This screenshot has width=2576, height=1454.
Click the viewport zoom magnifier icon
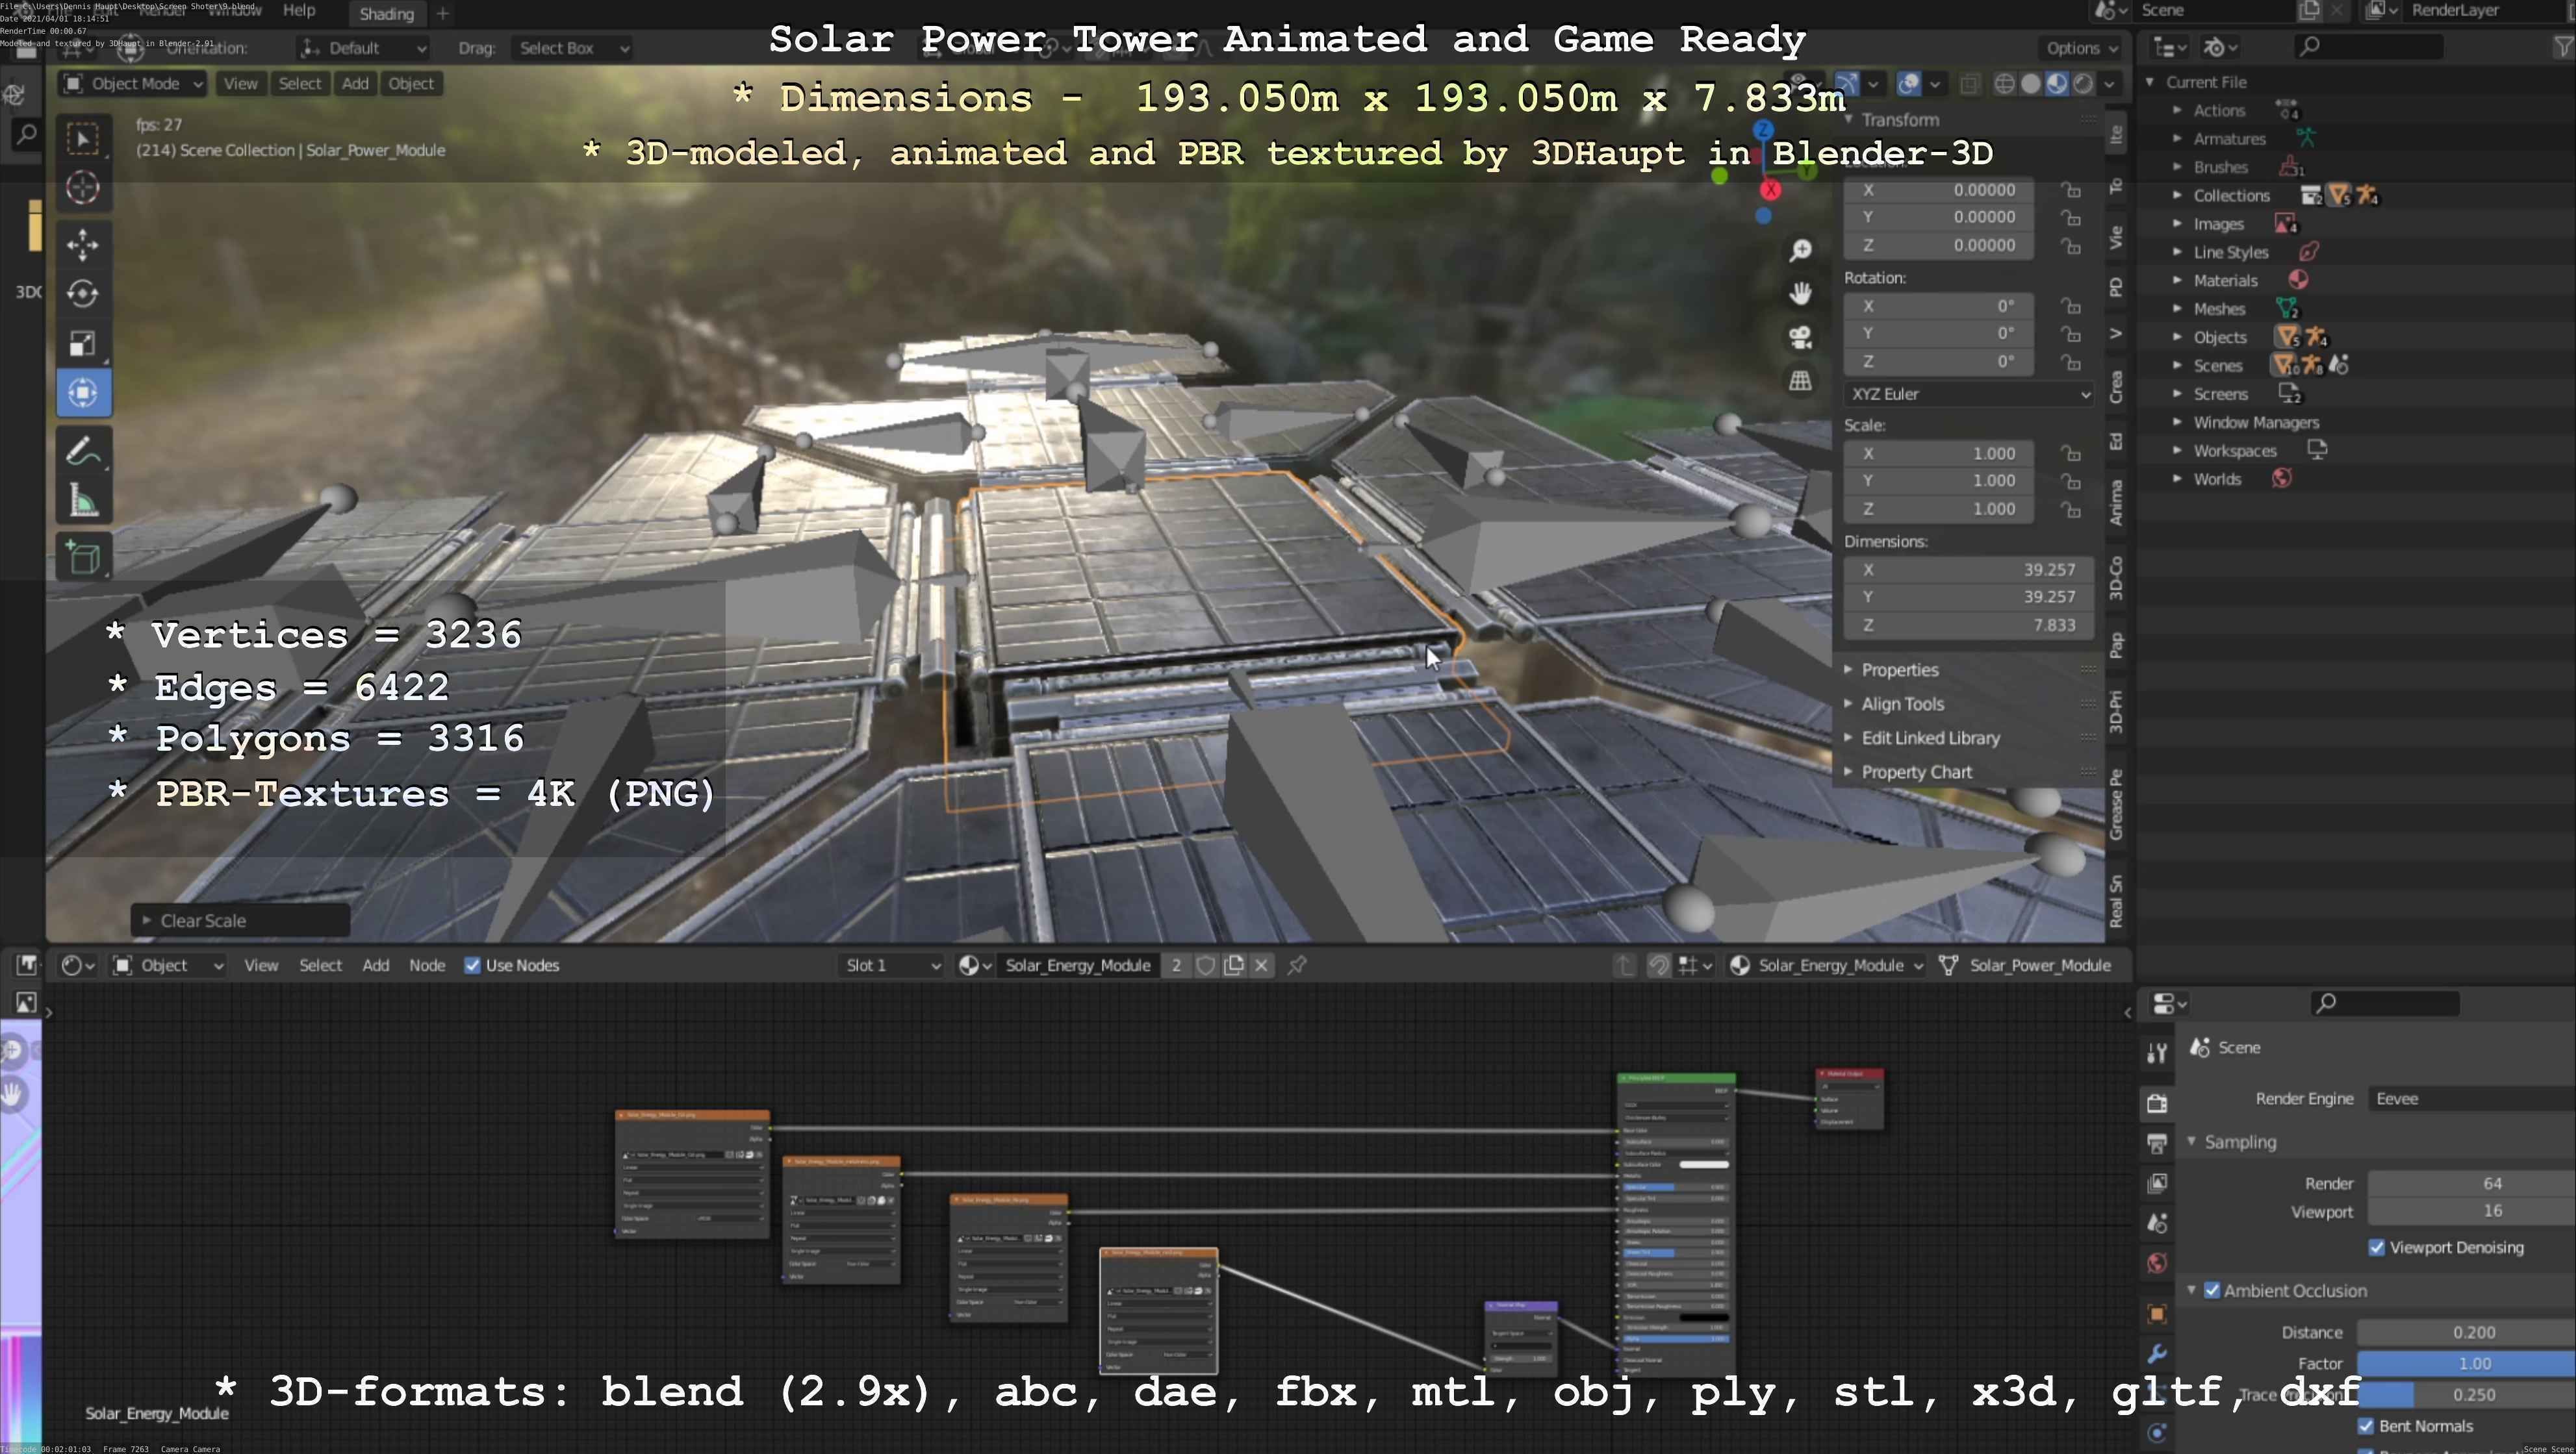point(1800,251)
